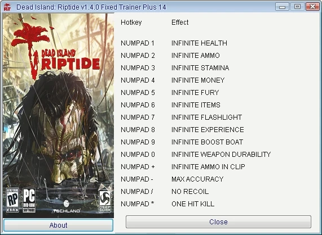Click the Effect column header

tap(180, 22)
